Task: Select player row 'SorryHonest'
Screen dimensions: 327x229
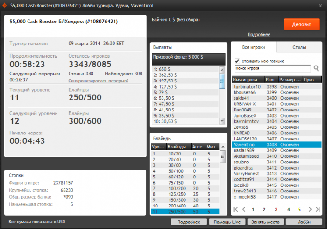Action: click(x=277, y=174)
